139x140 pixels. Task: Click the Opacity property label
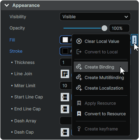point(17,28)
